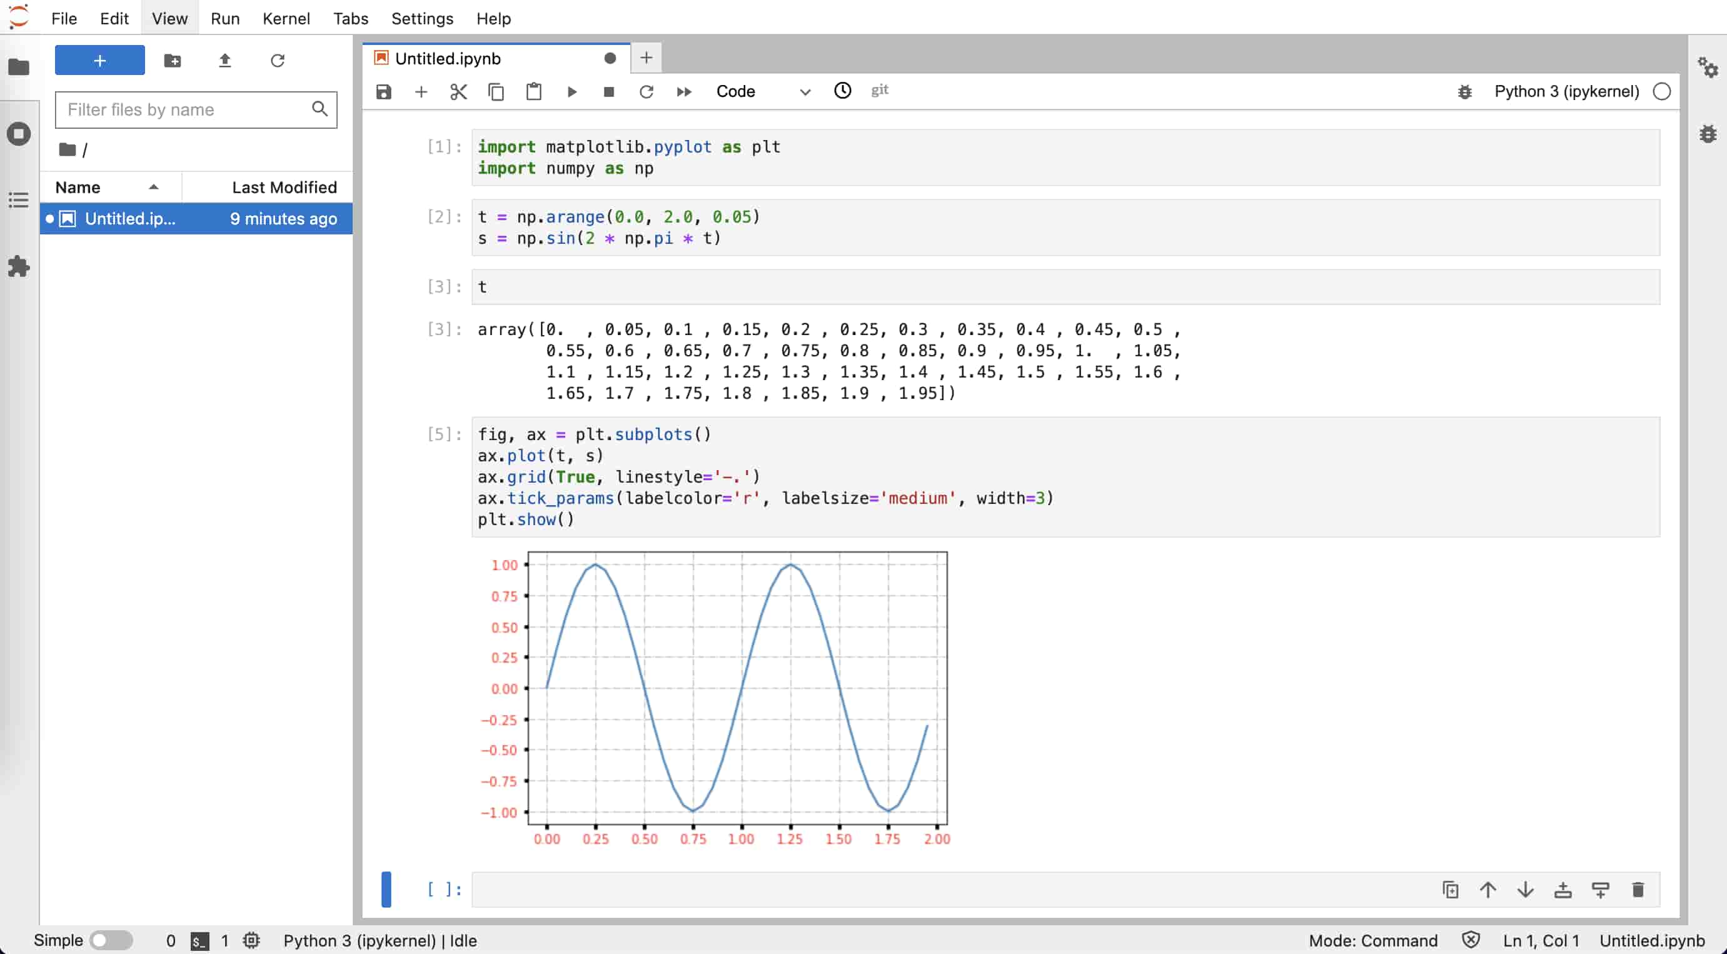Open the Tabs menu
The height and width of the screenshot is (954, 1727).
point(351,18)
